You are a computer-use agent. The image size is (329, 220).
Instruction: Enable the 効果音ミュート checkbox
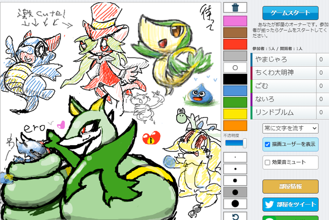point(267,162)
